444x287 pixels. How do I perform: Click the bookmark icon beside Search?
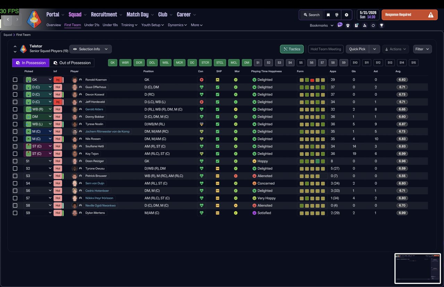[328, 15]
